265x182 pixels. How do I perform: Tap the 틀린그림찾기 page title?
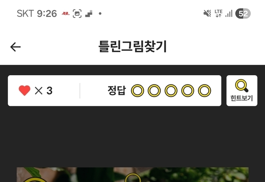tap(132, 46)
